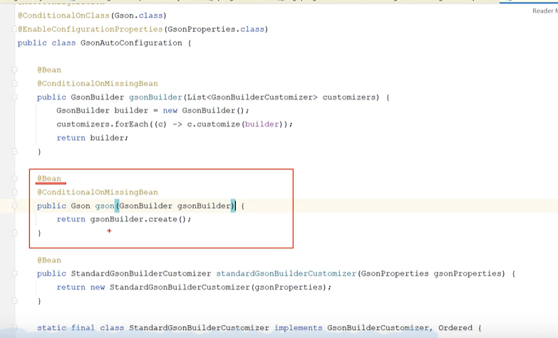Collapse fold marker beside @EnableConfigurationProperties line

point(14,29)
